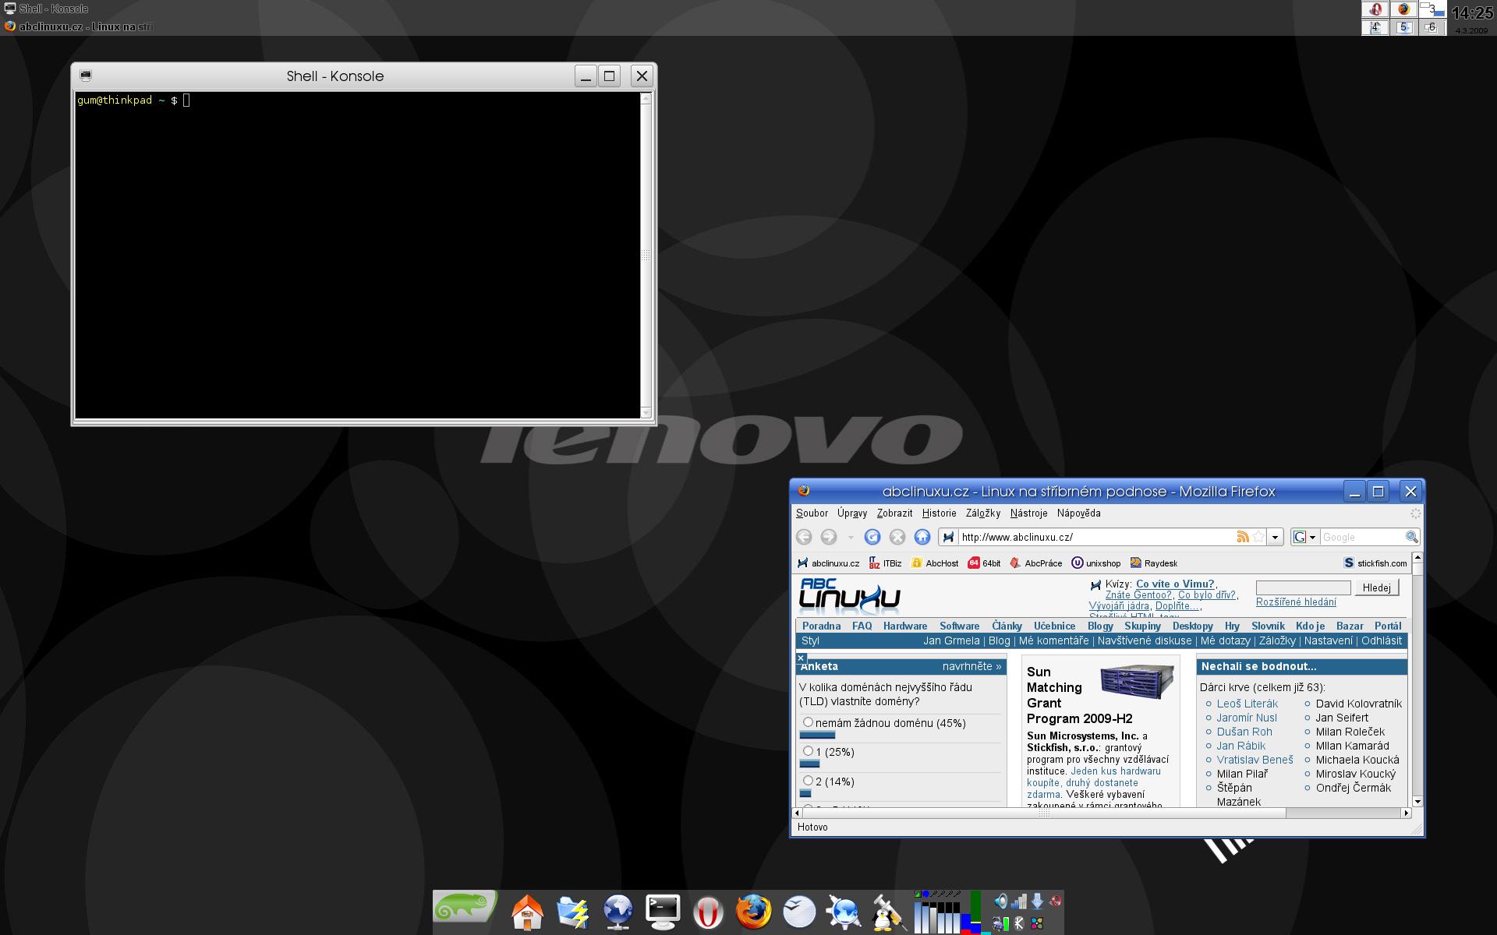This screenshot has width=1497, height=935.
Task: Open the home folder dock icon
Action: tap(527, 912)
